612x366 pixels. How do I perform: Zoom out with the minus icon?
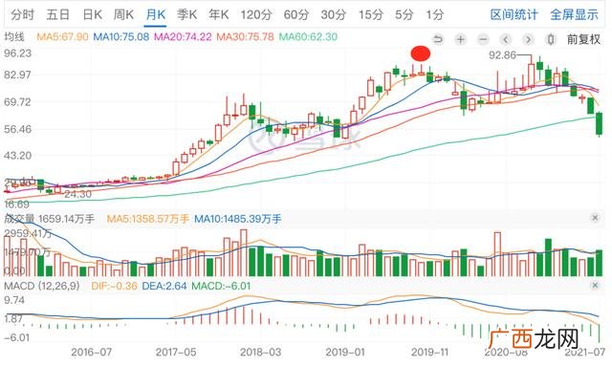483,39
